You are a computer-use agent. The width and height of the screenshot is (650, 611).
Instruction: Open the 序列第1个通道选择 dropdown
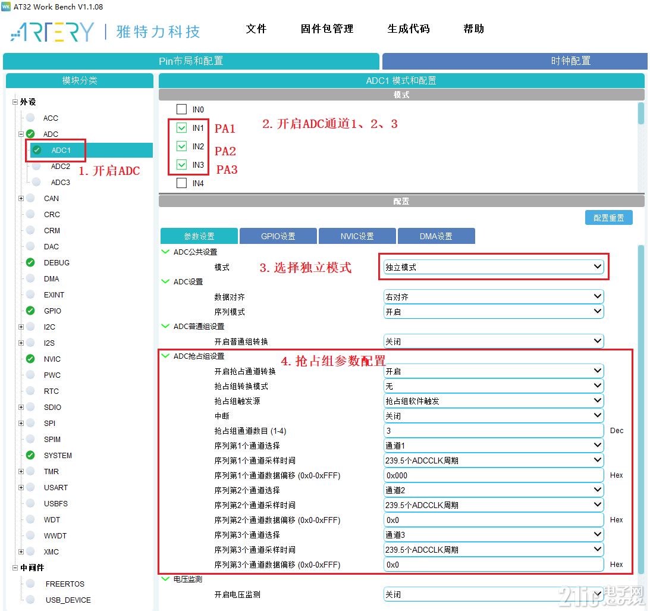pos(494,446)
